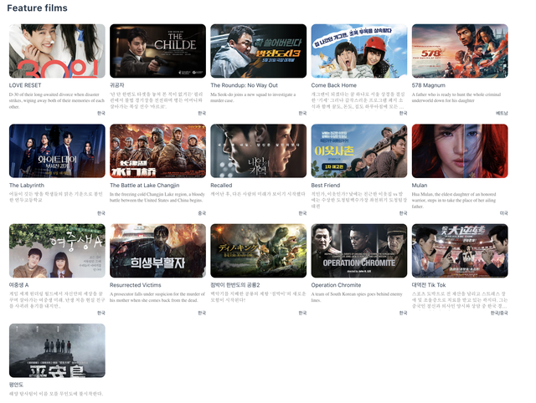
Task: Click description 'In the freezing cold Changjin Lake'
Action: click(x=157, y=197)
